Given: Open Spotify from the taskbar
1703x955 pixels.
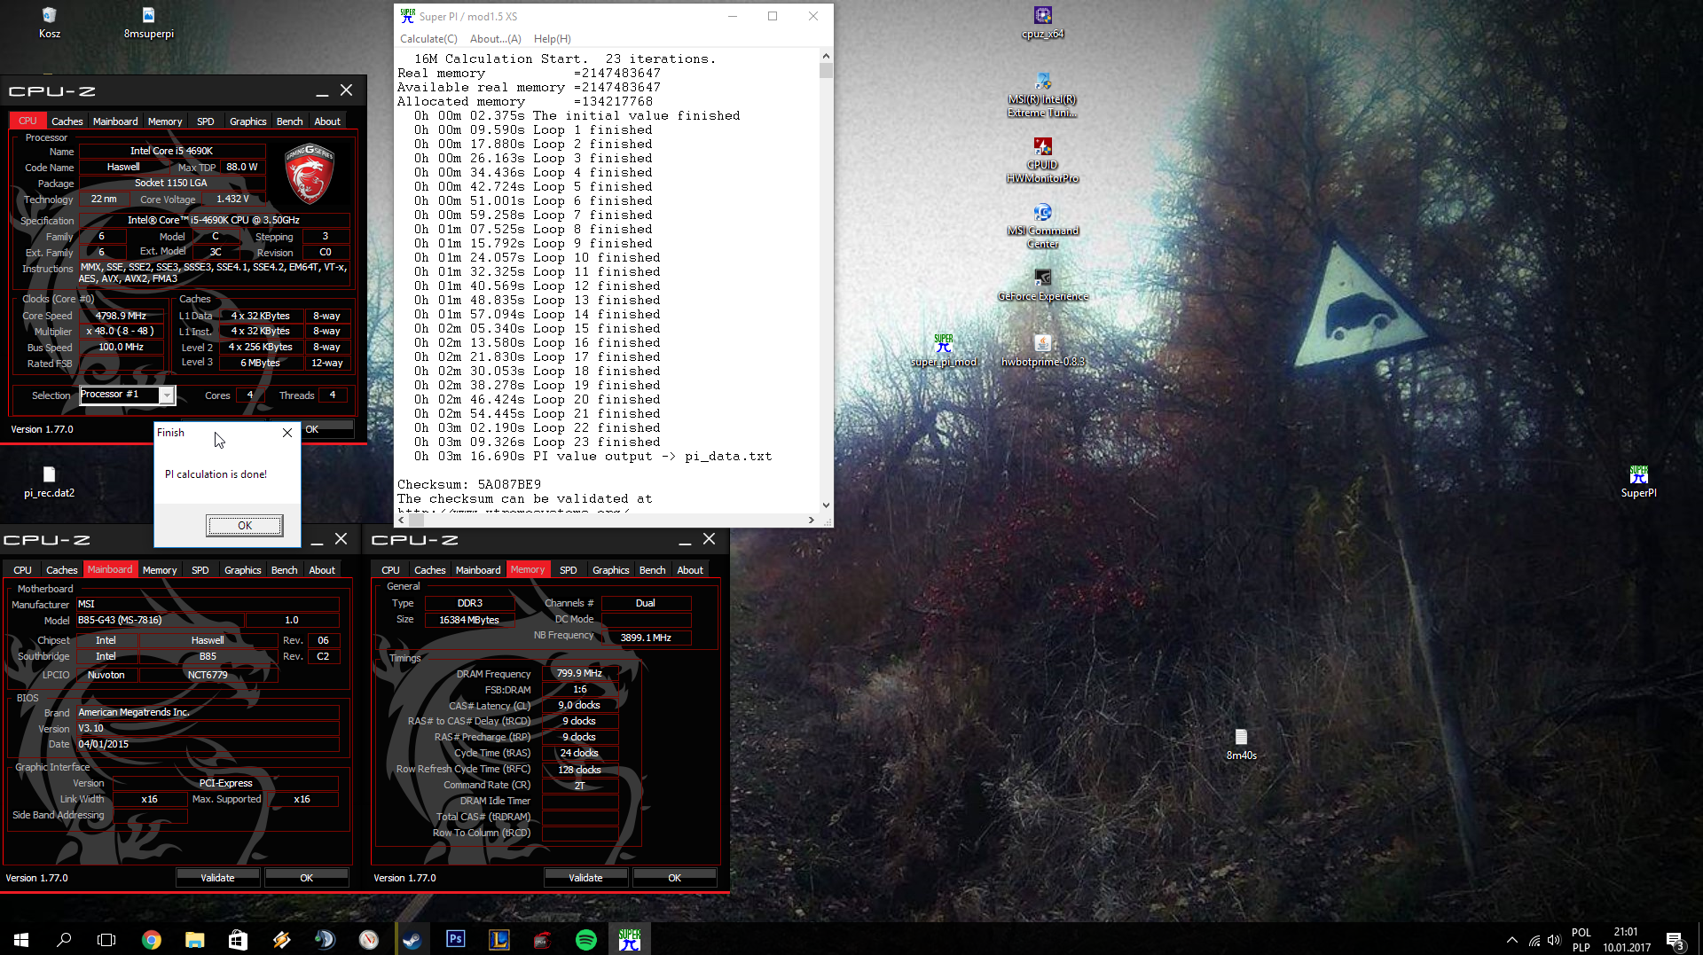Looking at the screenshot, I should [585, 939].
